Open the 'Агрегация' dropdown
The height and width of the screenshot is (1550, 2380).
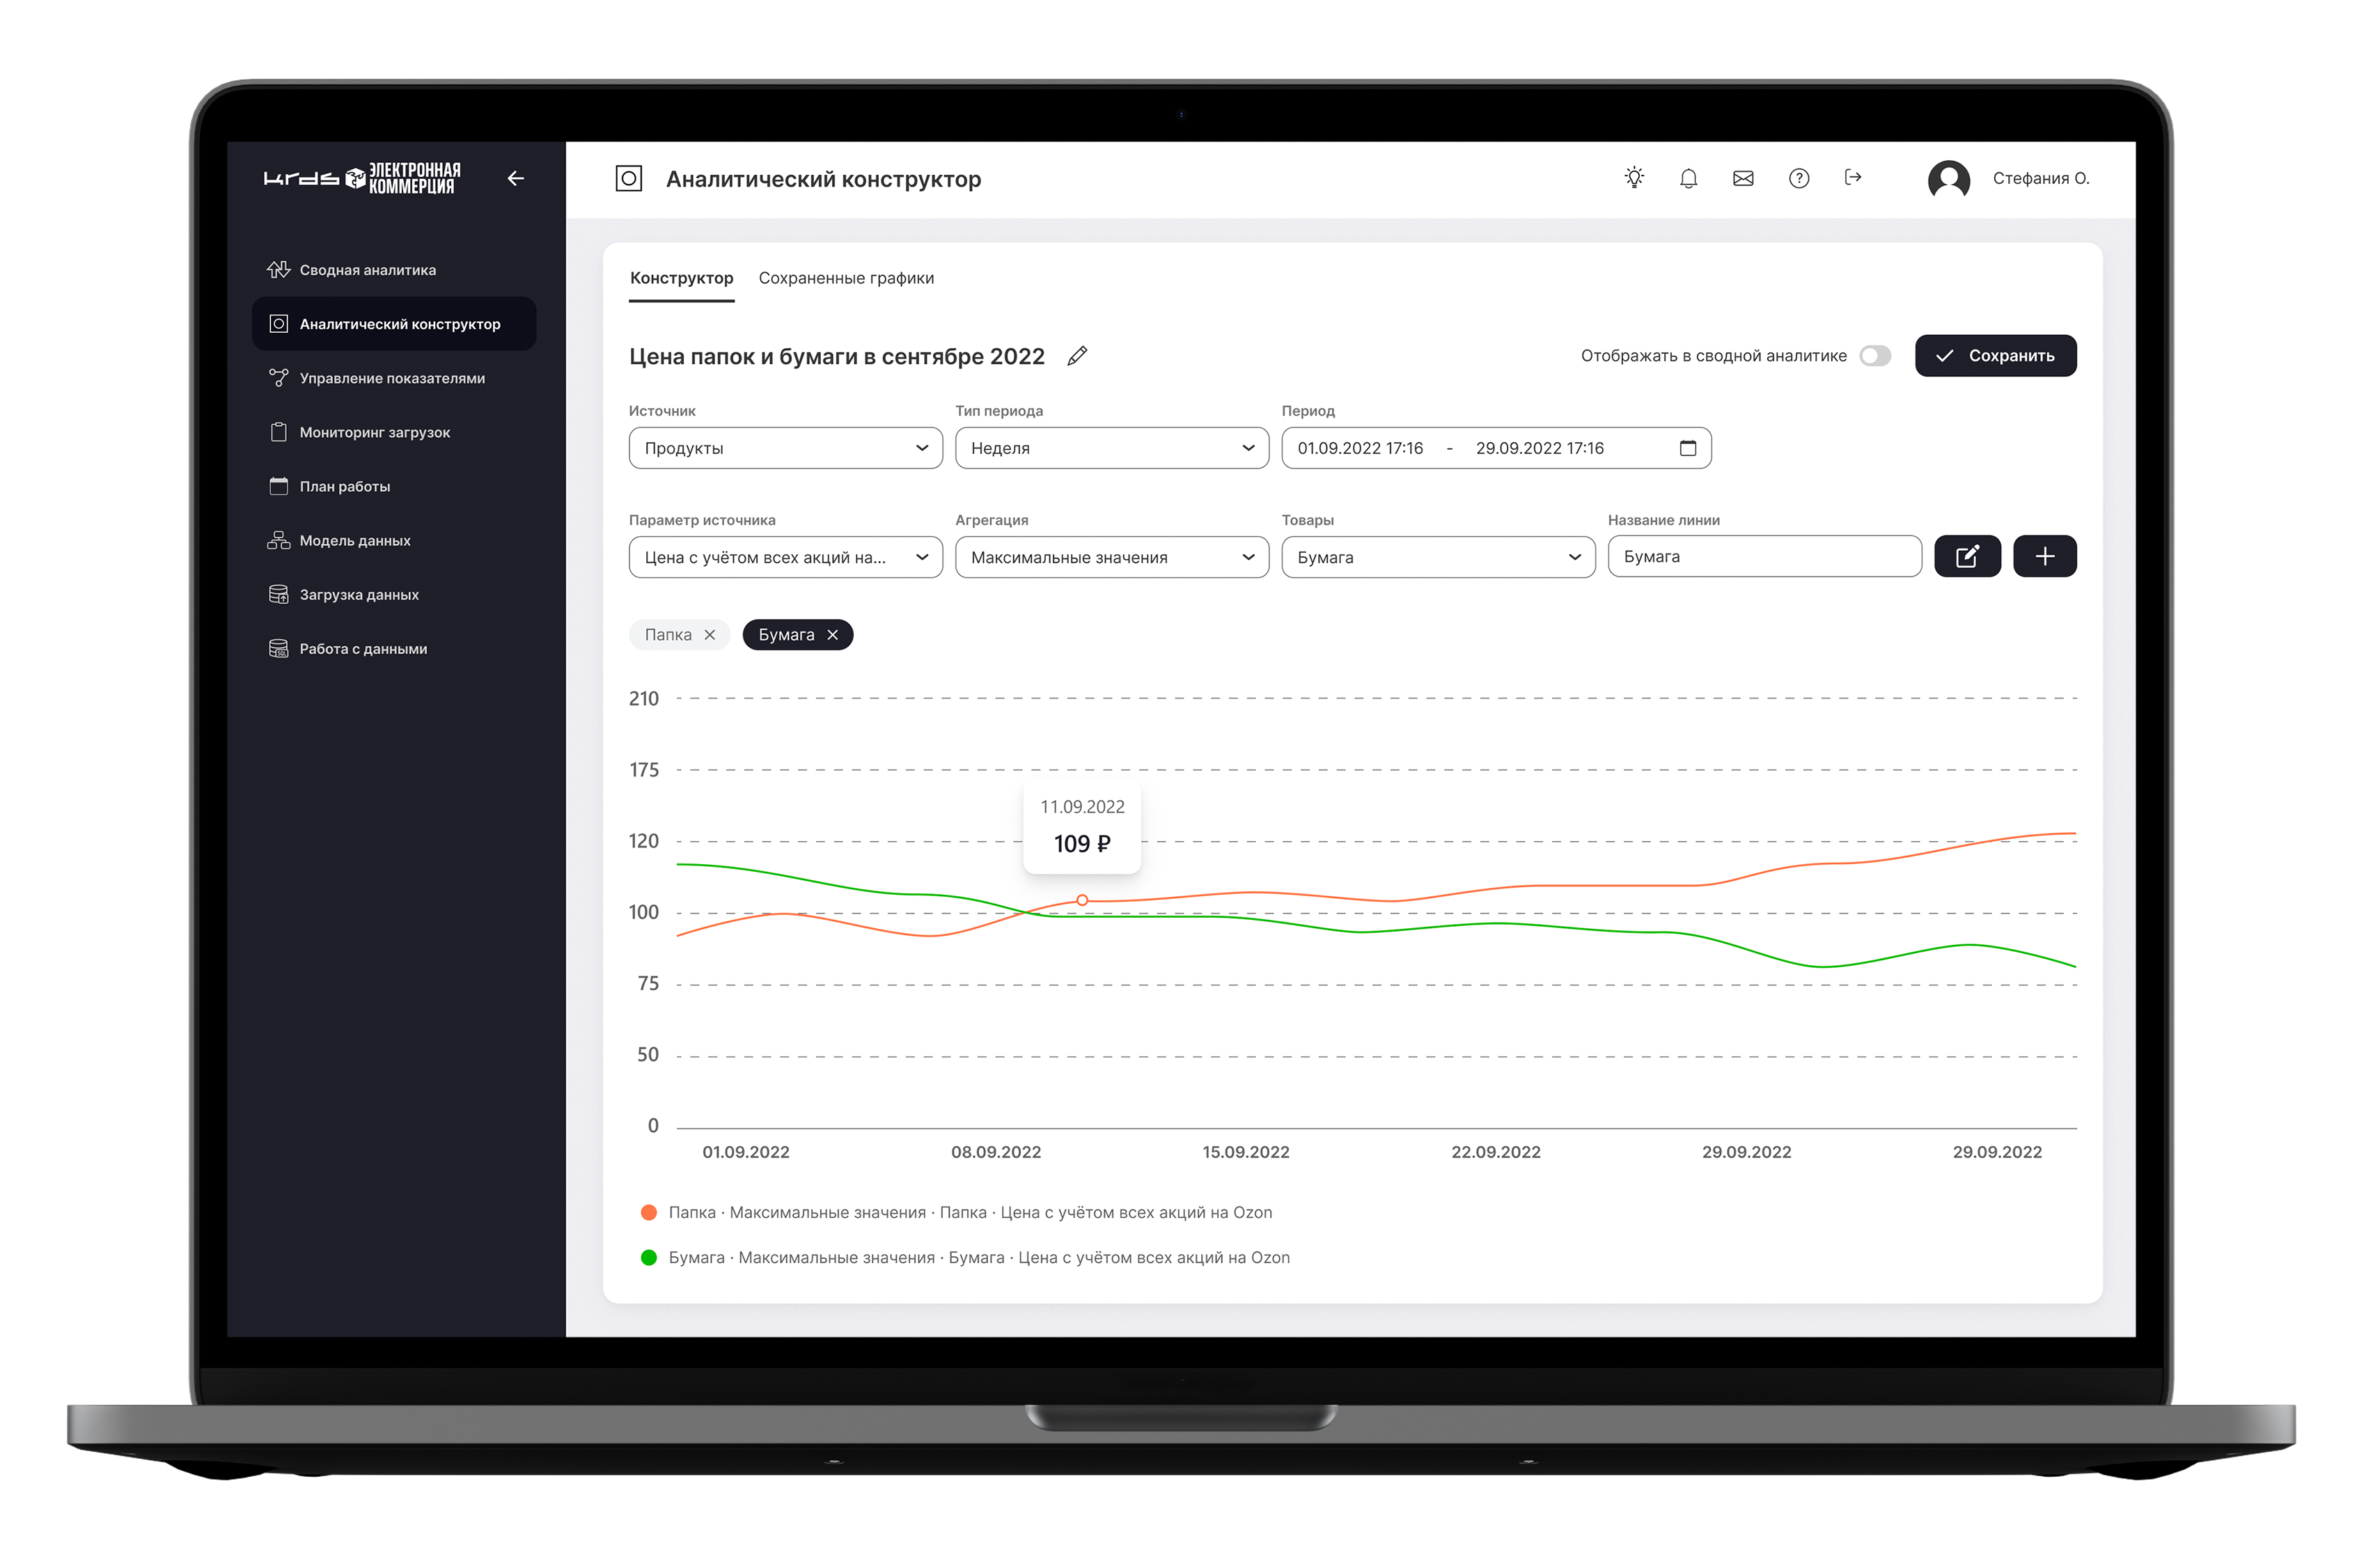point(1111,557)
